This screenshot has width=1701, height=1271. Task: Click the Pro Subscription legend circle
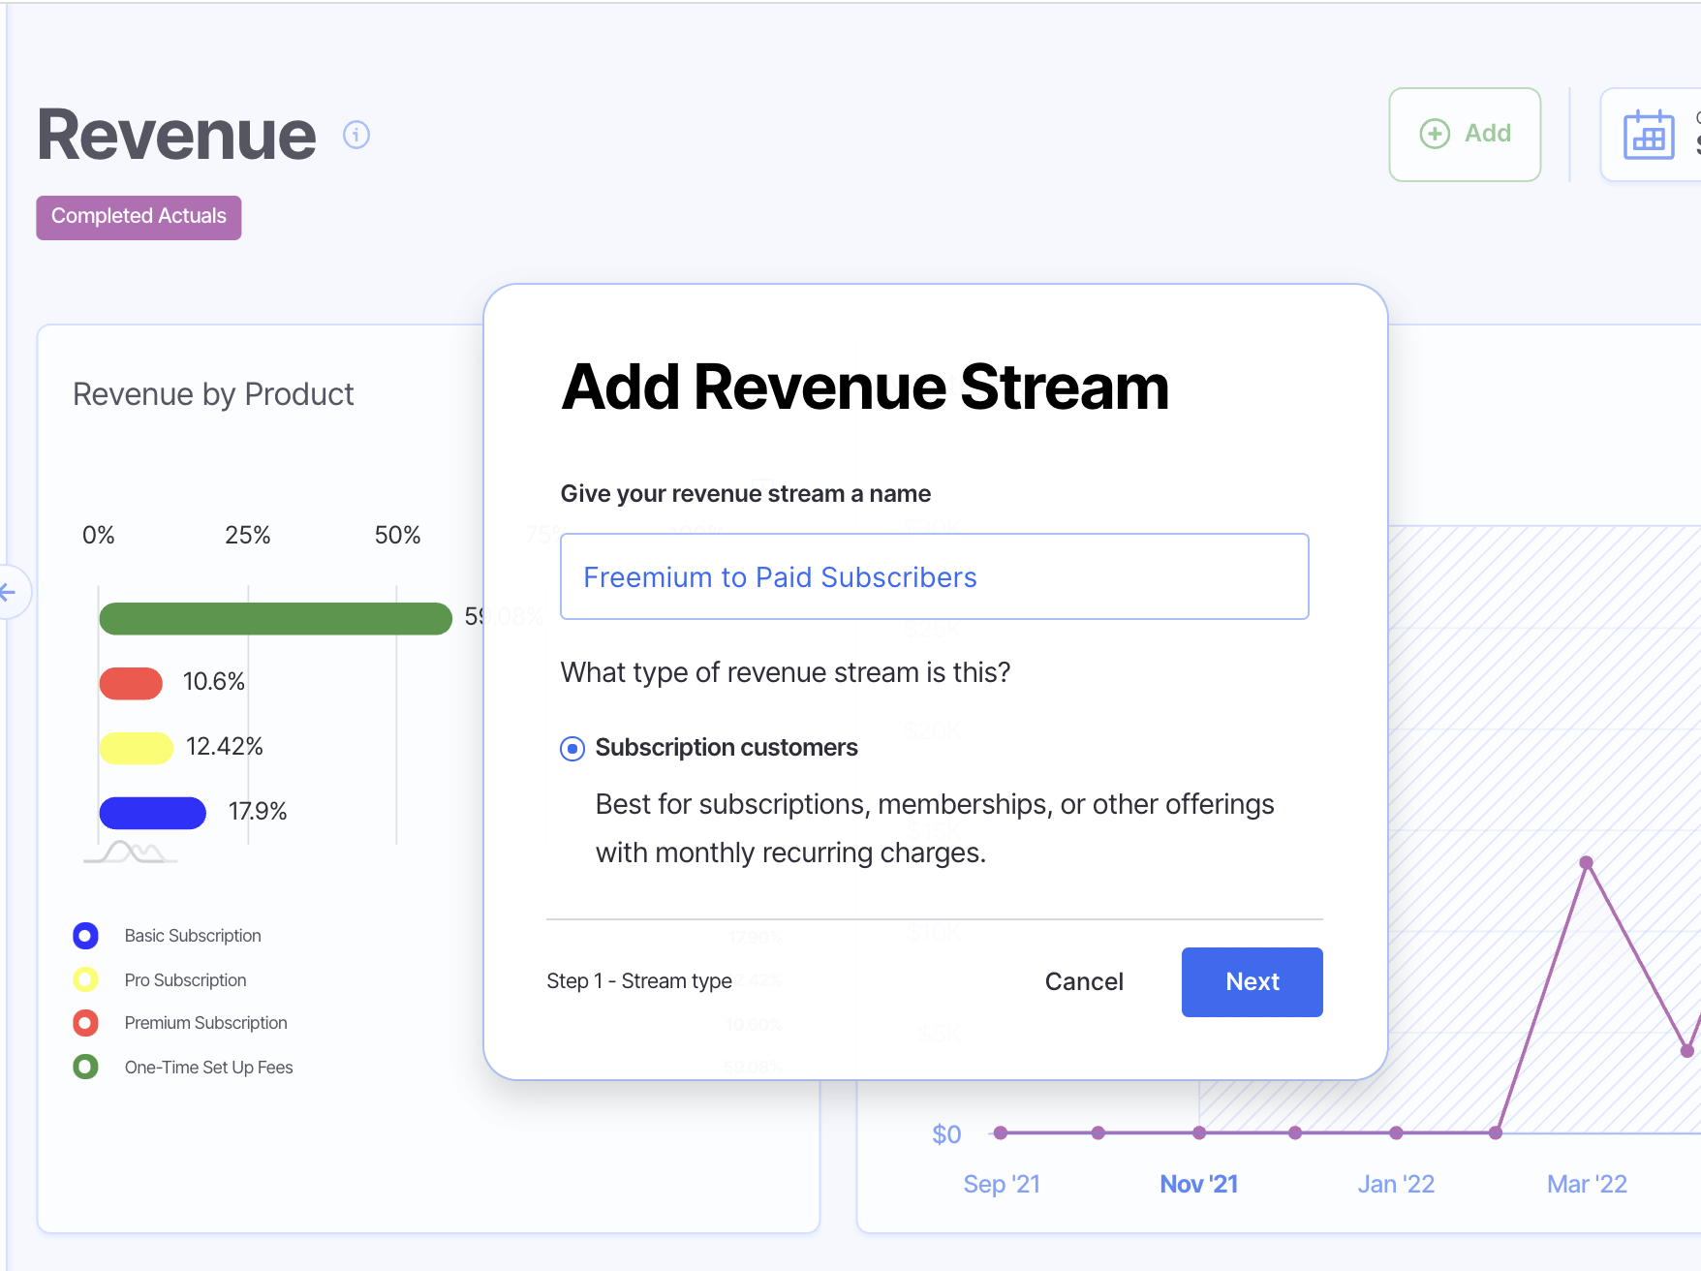(85, 980)
